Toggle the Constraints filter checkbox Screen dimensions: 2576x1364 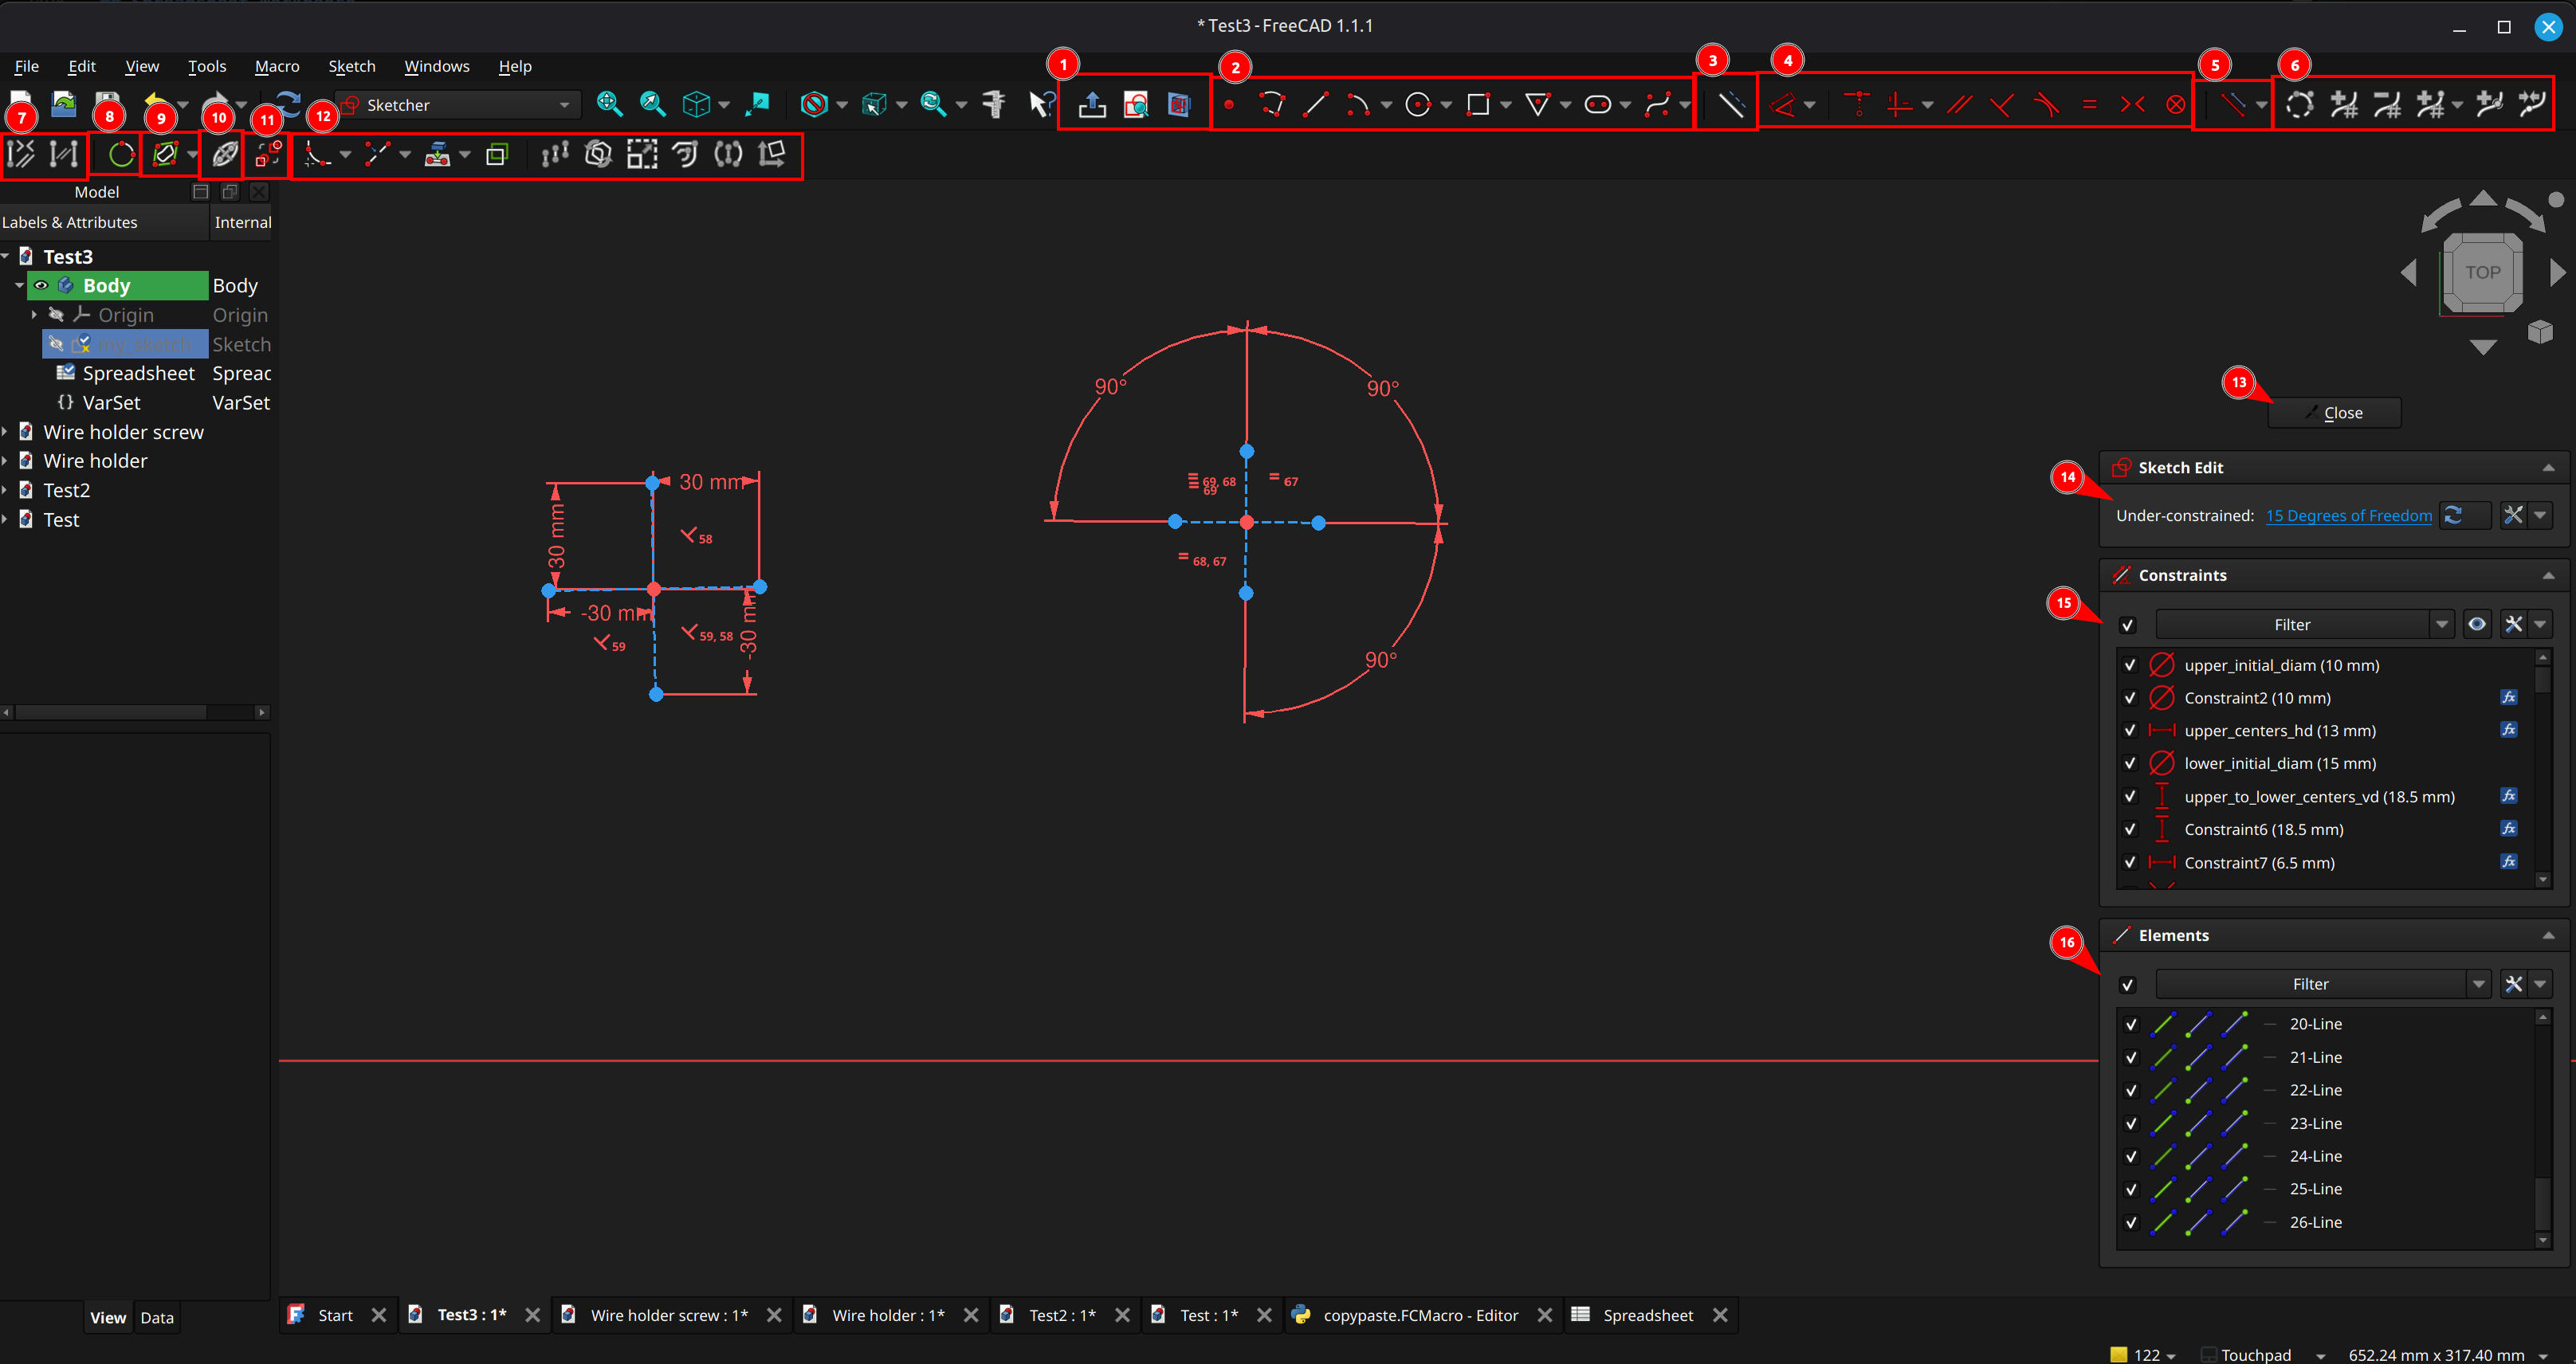[2128, 625]
